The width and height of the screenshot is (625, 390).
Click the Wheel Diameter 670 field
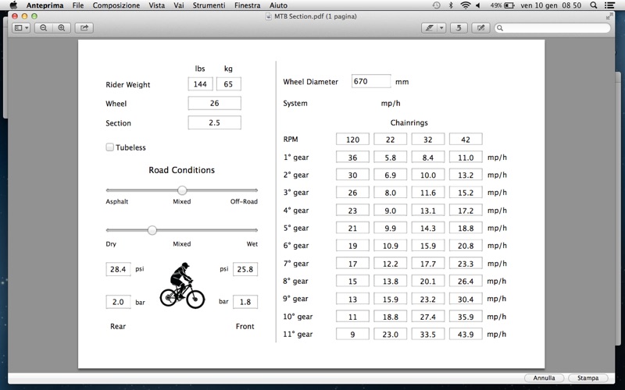pos(371,81)
